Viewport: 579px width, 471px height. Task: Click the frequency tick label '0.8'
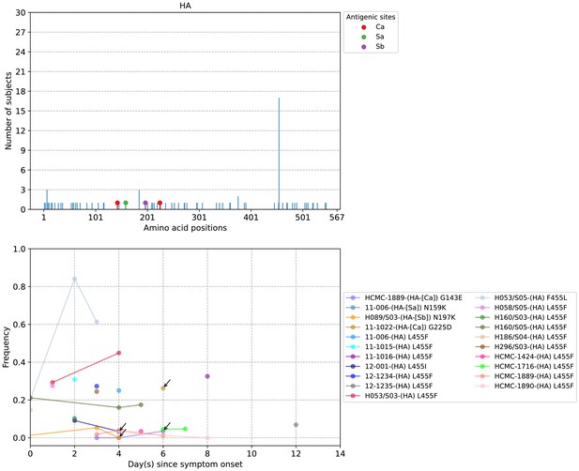pos(21,287)
